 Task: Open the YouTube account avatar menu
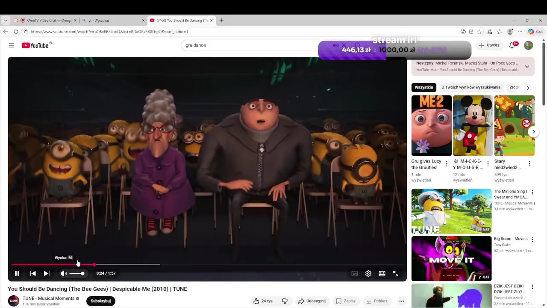point(529,45)
